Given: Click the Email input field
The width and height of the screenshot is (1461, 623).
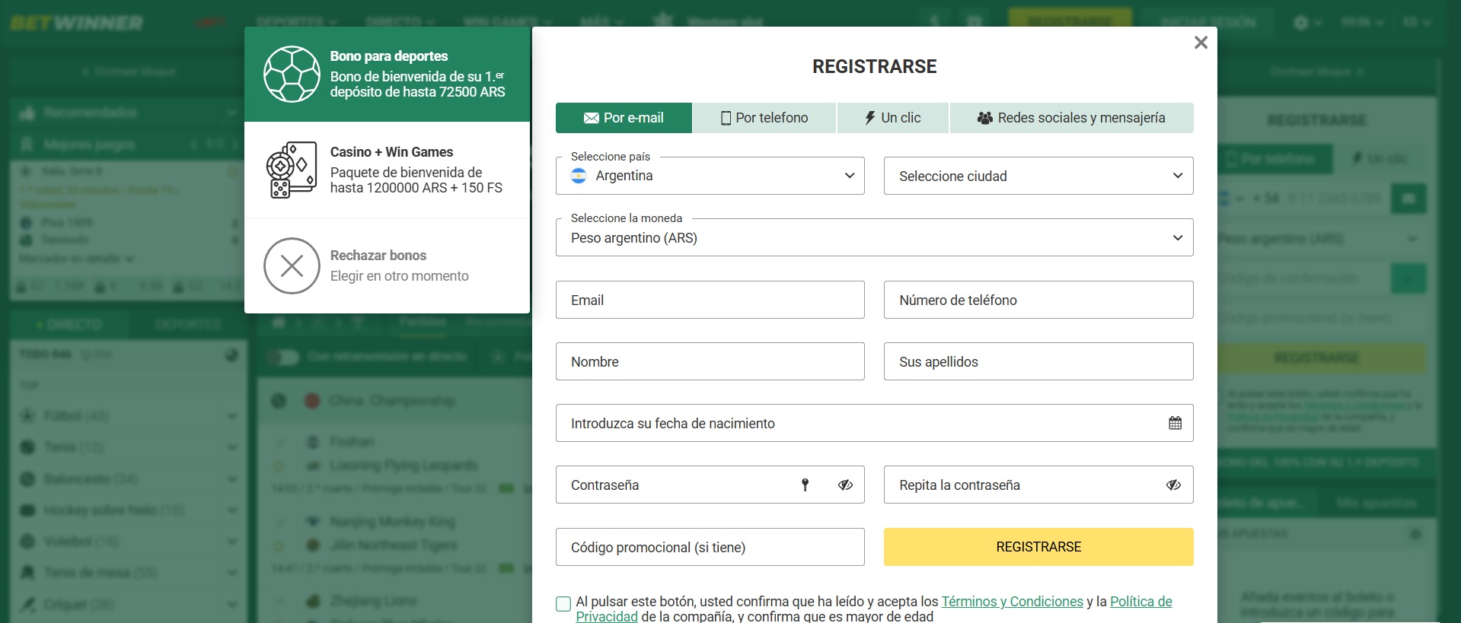Looking at the screenshot, I should 710,300.
